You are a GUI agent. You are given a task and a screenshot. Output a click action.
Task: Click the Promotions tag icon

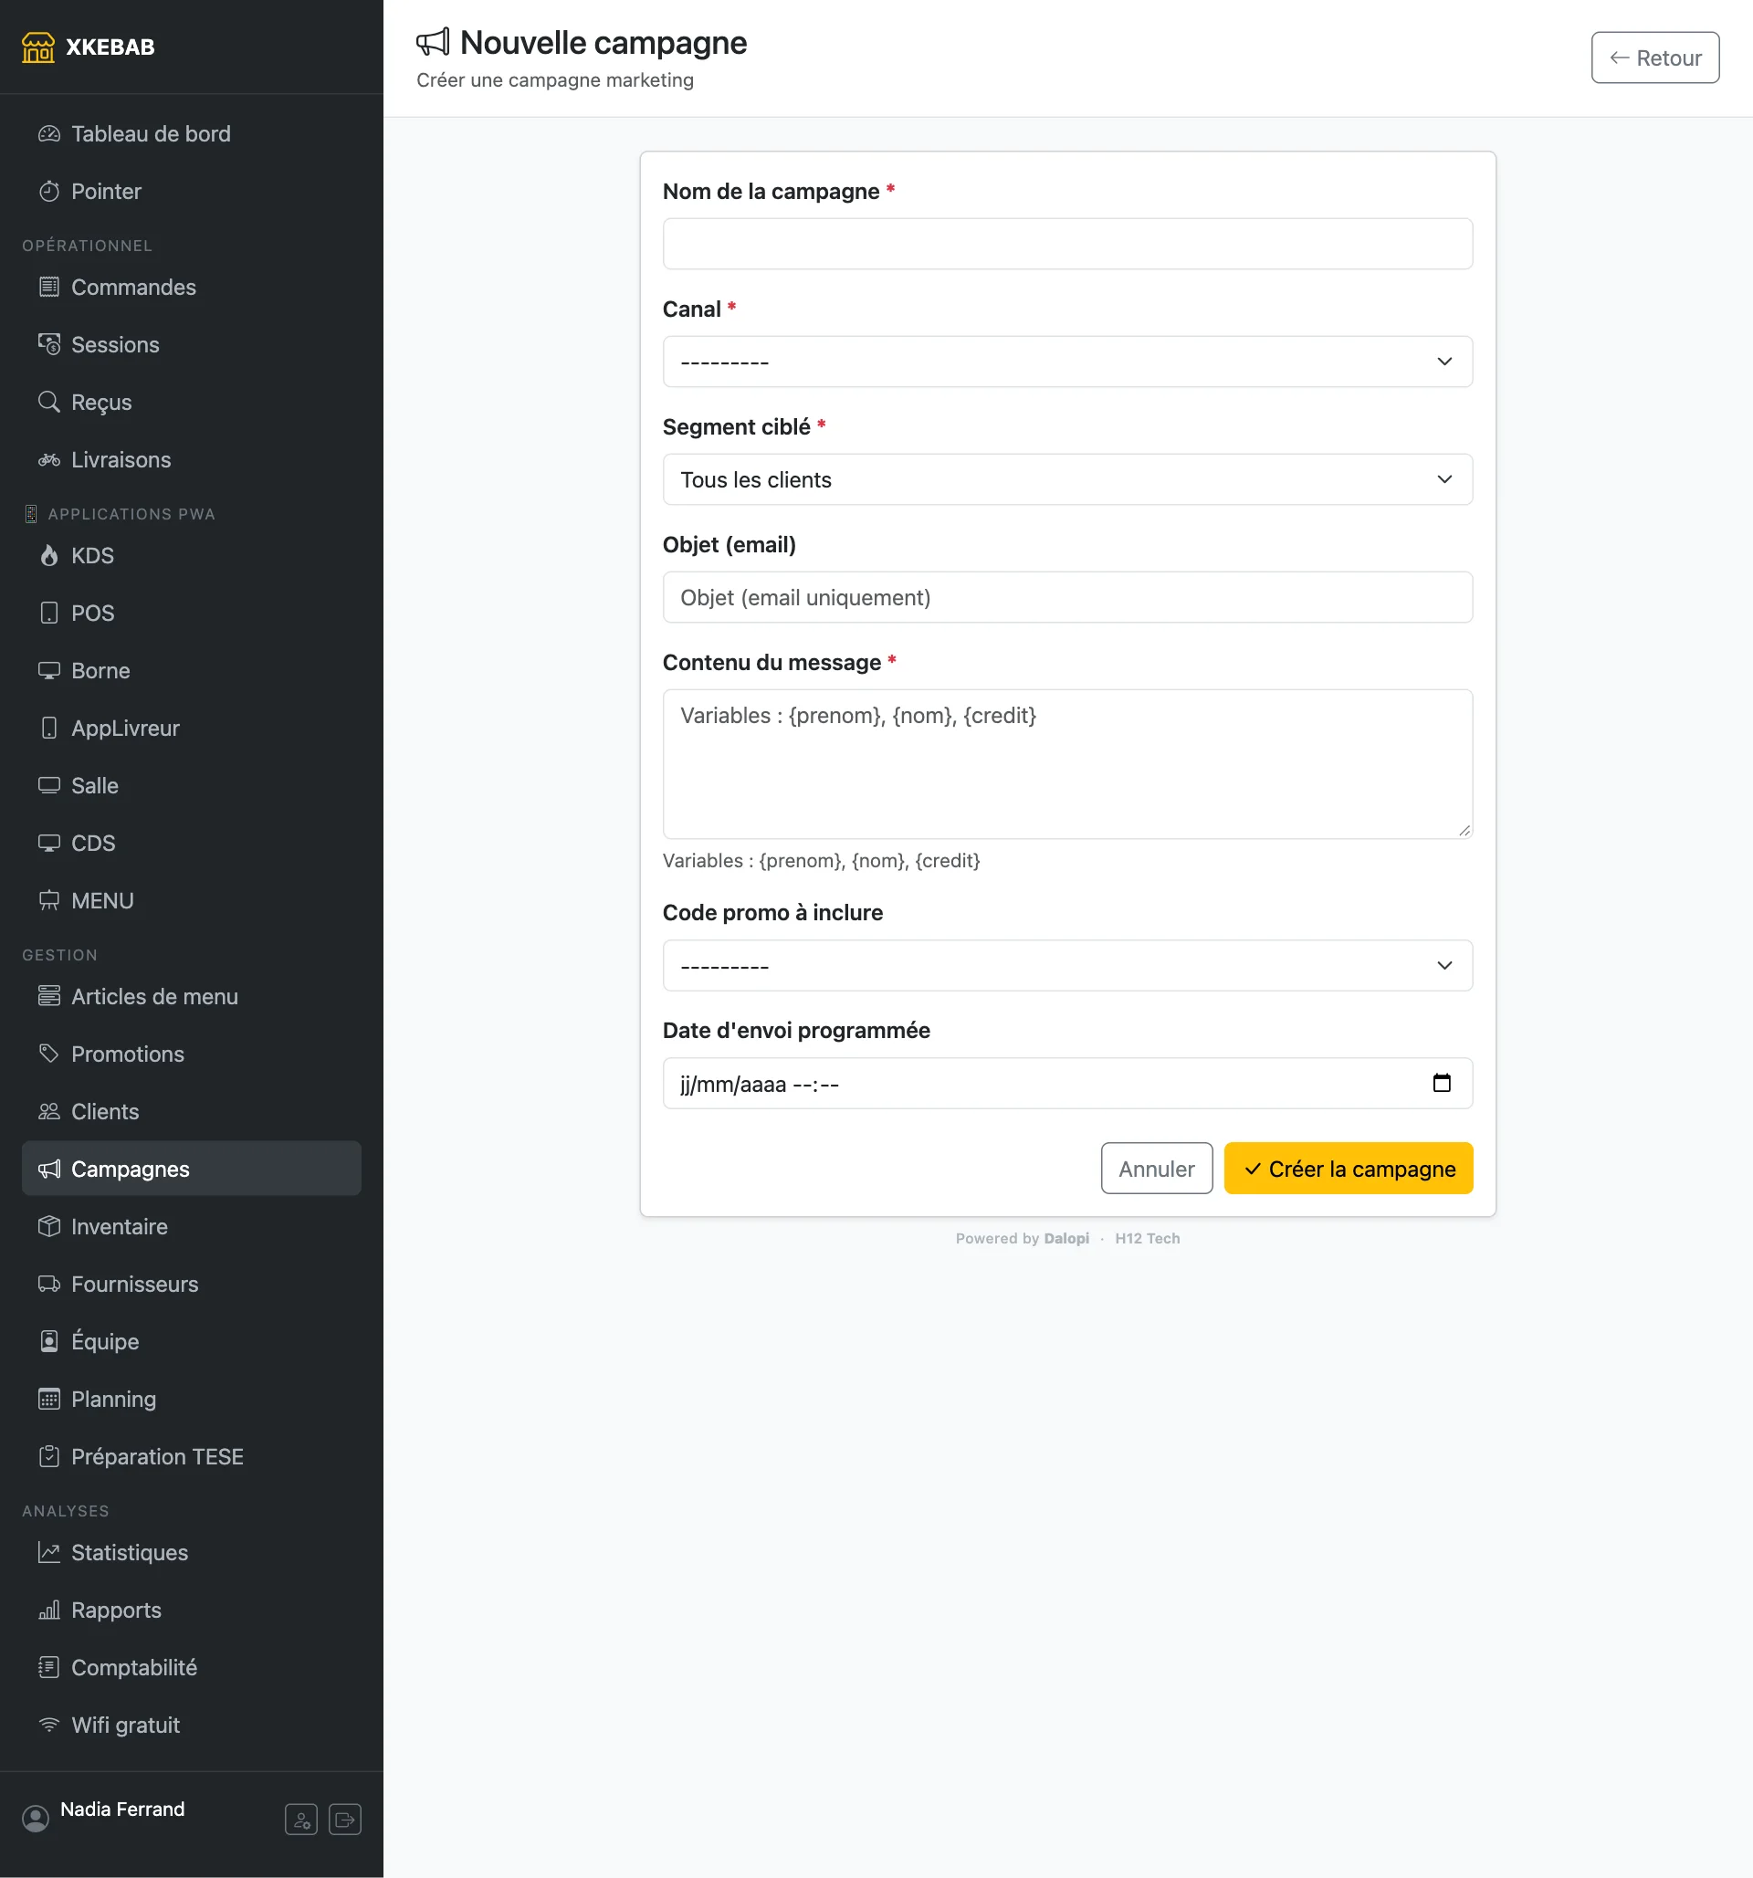tap(49, 1054)
